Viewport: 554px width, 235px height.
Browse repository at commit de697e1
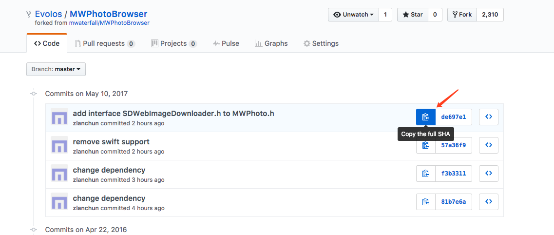(x=489, y=117)
